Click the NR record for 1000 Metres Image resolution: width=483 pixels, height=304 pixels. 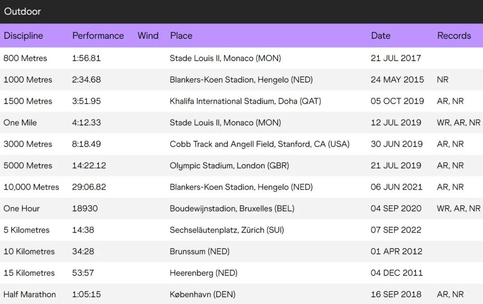click(x=442, y=79)
